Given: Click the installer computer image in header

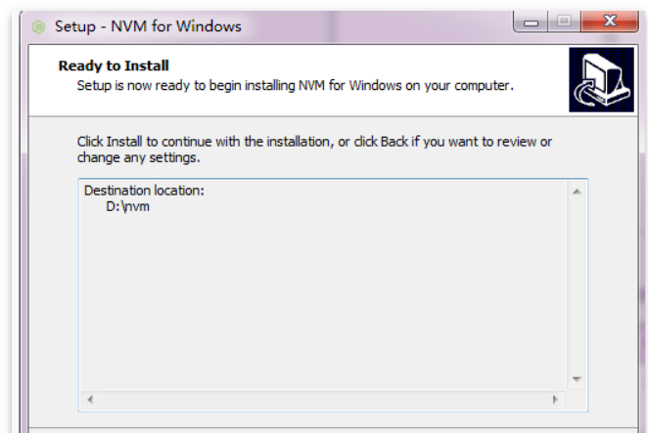Looking at the screenshot, I should pyautogui.click(x=601, y=80).
